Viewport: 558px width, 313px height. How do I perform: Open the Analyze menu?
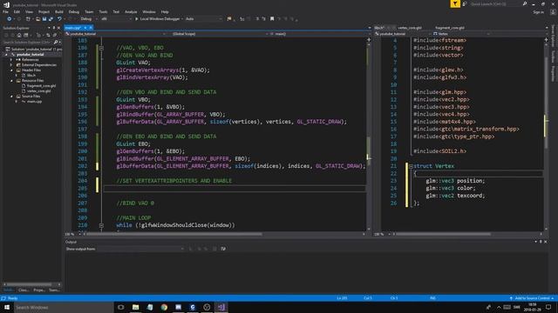131,11
